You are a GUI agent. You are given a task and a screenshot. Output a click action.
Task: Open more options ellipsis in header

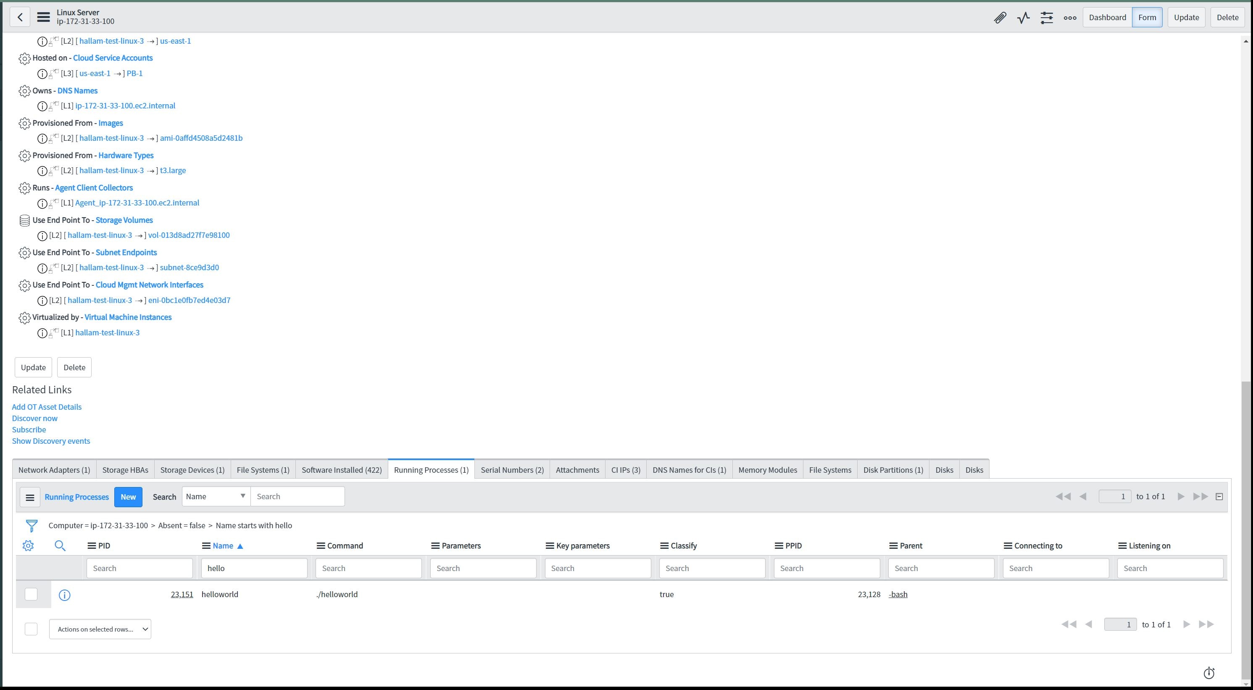point(1070,18)
